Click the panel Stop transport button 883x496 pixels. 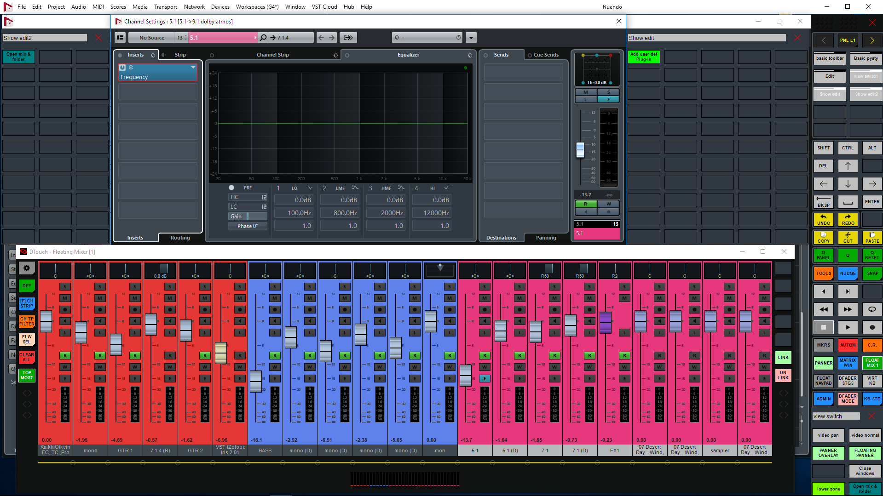[x=824, y=327]
